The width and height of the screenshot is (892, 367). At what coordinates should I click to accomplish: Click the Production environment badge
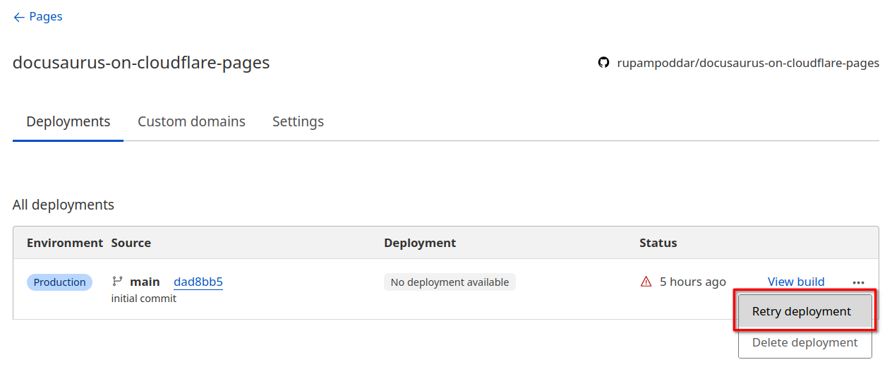click(60, 282)
